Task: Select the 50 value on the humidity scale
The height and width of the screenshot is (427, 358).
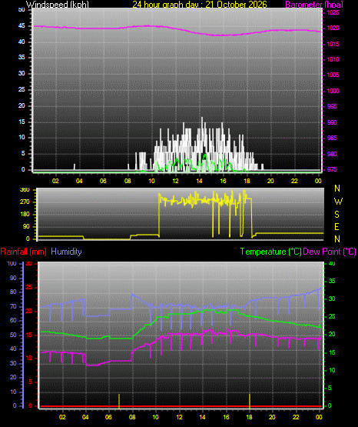Action: click(13, 335)
